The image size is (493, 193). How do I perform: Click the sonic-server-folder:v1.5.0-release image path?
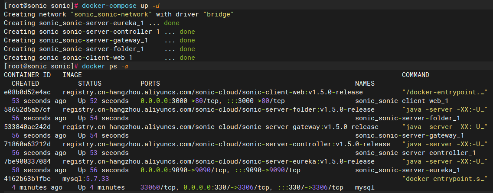click(x=219, y=109)
